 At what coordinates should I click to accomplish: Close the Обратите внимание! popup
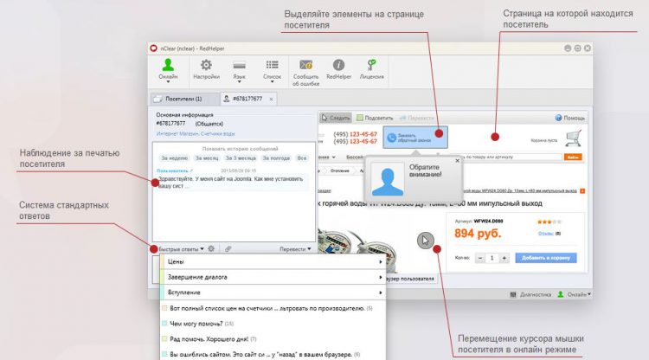pos(458,161)
